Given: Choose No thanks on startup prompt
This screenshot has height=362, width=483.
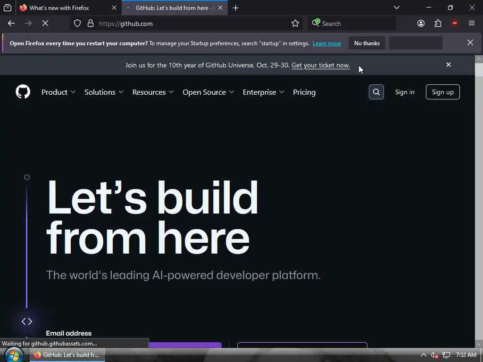Looking at the screenshot, I should [x=367, y=43].
